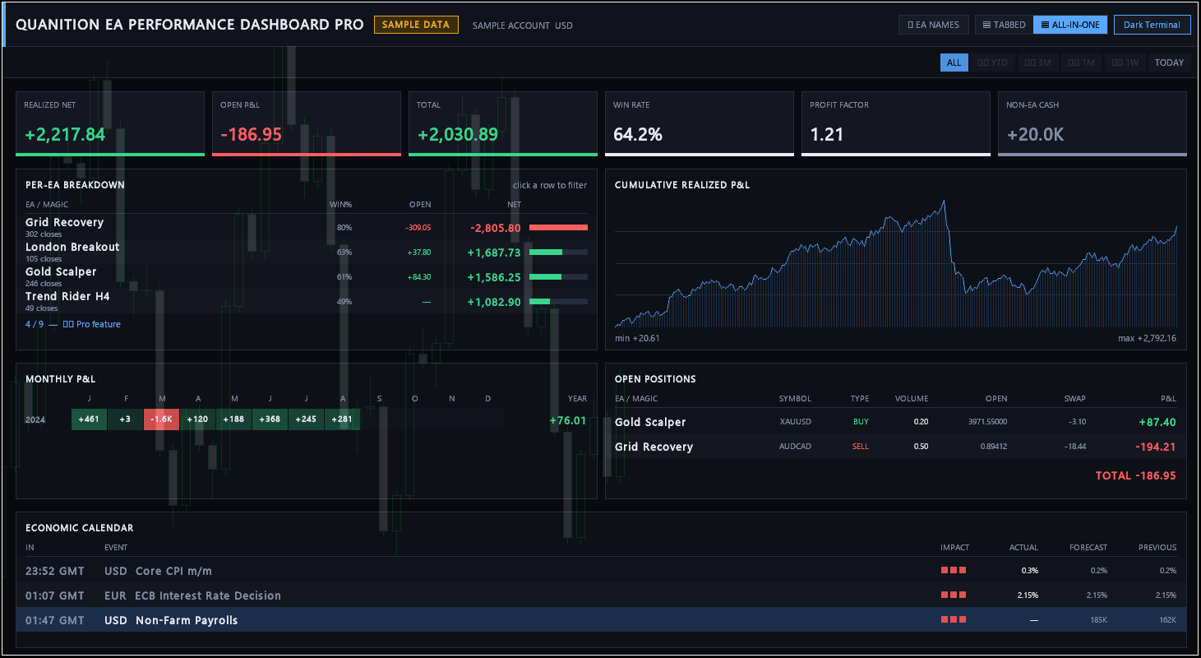This screenshot has width=1201, height=658.
Task: Filter by Gold Scalper in Per-EA Breakdown
Action: [x=307, y=276]
